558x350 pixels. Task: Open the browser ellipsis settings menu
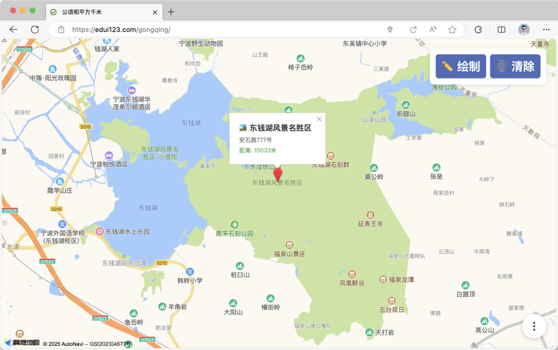[x=546, y=29]
